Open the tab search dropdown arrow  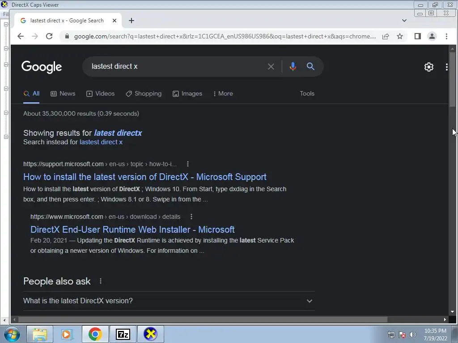[404, 21]
